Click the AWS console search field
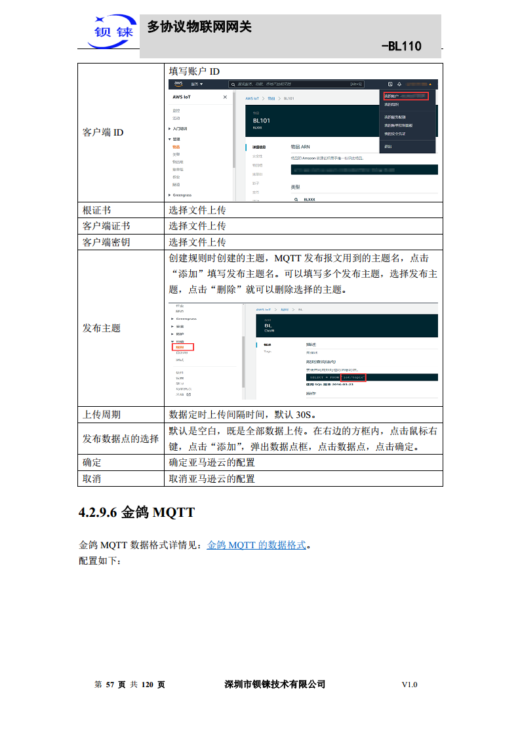Screen dimensions: 520x735 coord(296,85)
